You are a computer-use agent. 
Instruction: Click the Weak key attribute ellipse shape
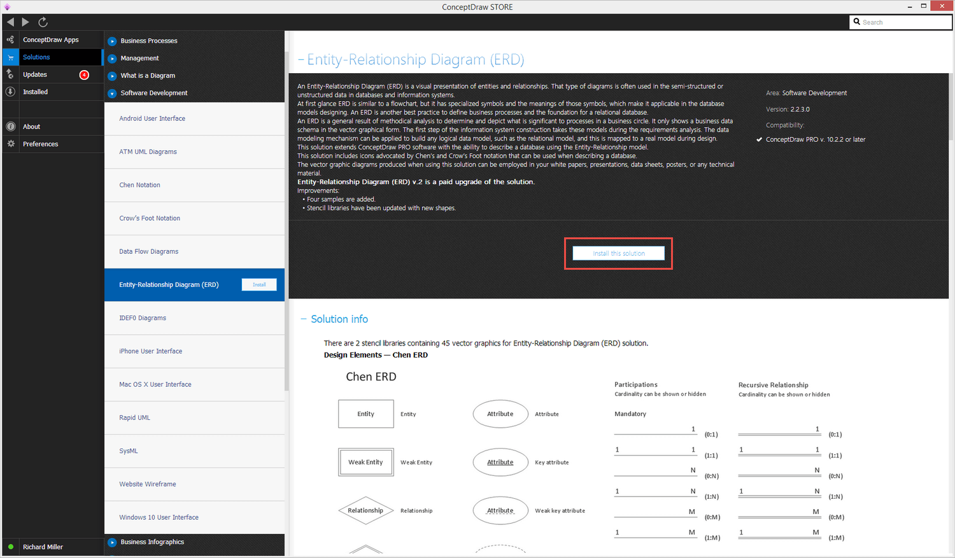(500, 510)
